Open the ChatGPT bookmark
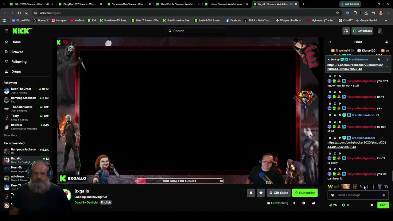 click(345, 21)
